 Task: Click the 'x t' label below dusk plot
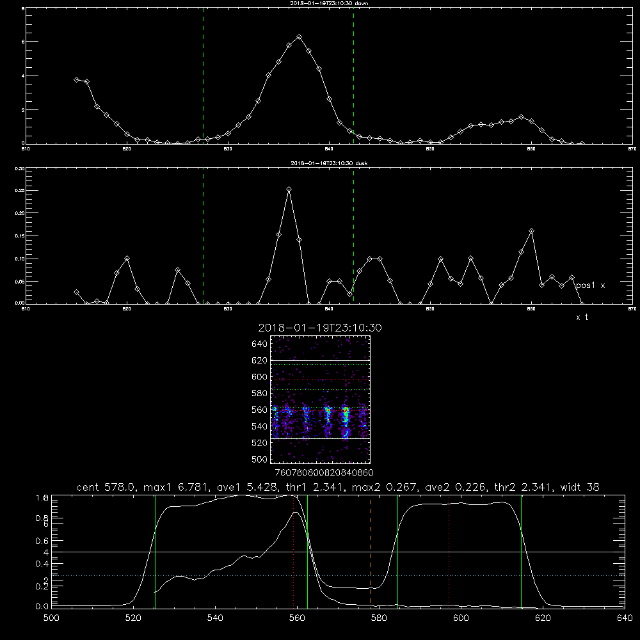tap(582, 317)
